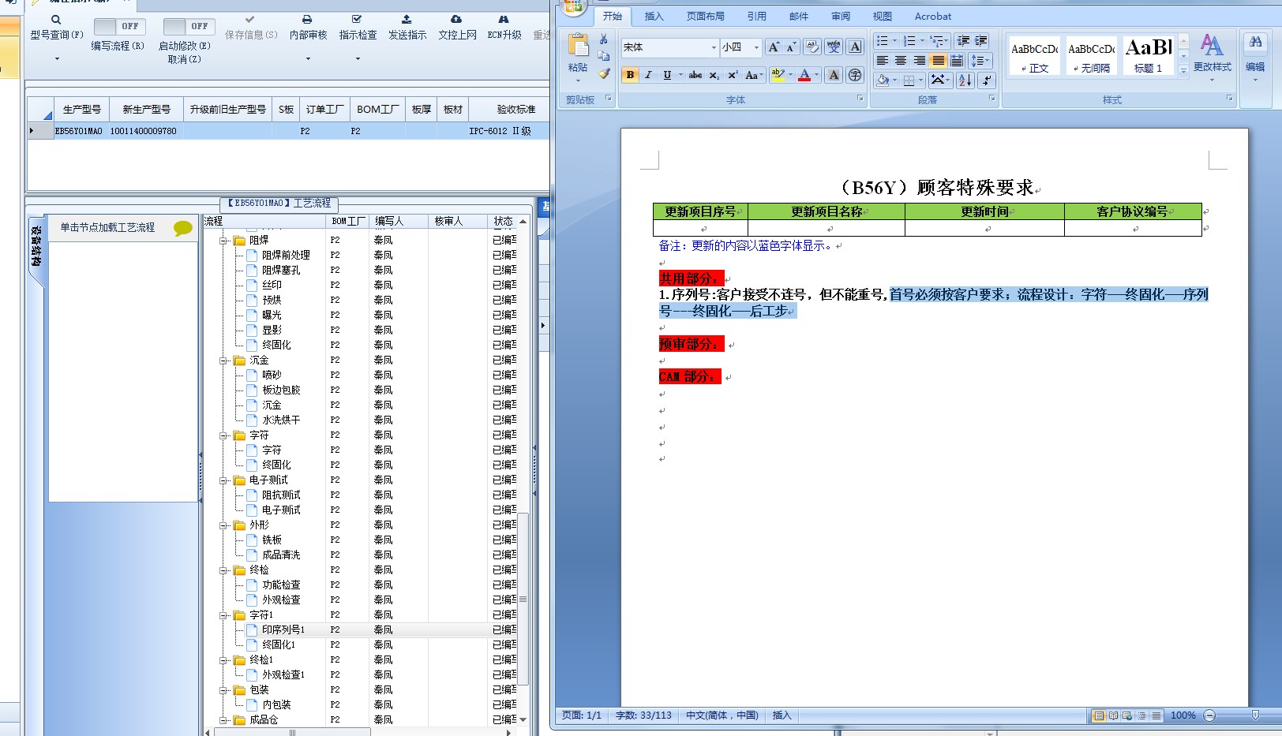Click the phonetic guide (wén) icon

coord(834,47)
